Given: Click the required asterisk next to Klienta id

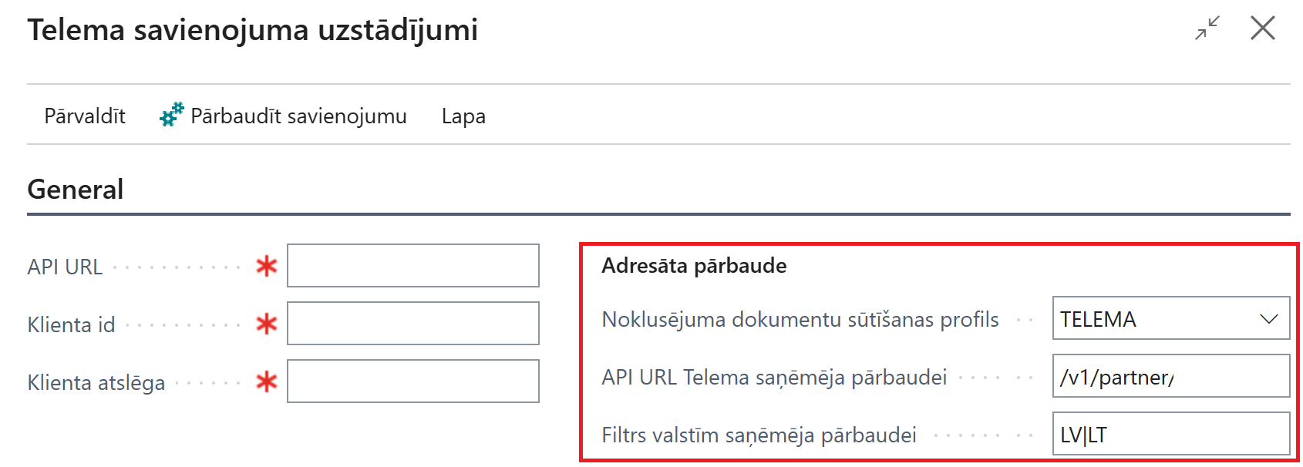Looking at the screenshot, I should [267, 324].
